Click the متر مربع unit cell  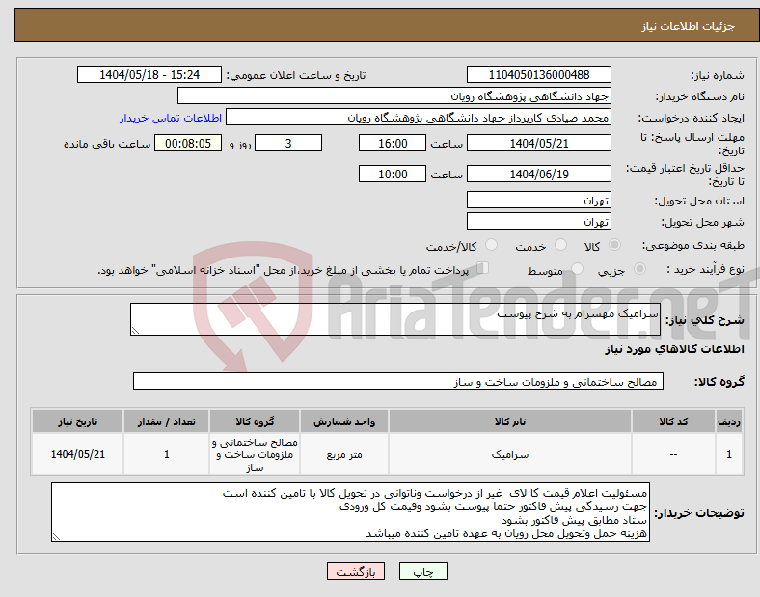click(344, 454)
